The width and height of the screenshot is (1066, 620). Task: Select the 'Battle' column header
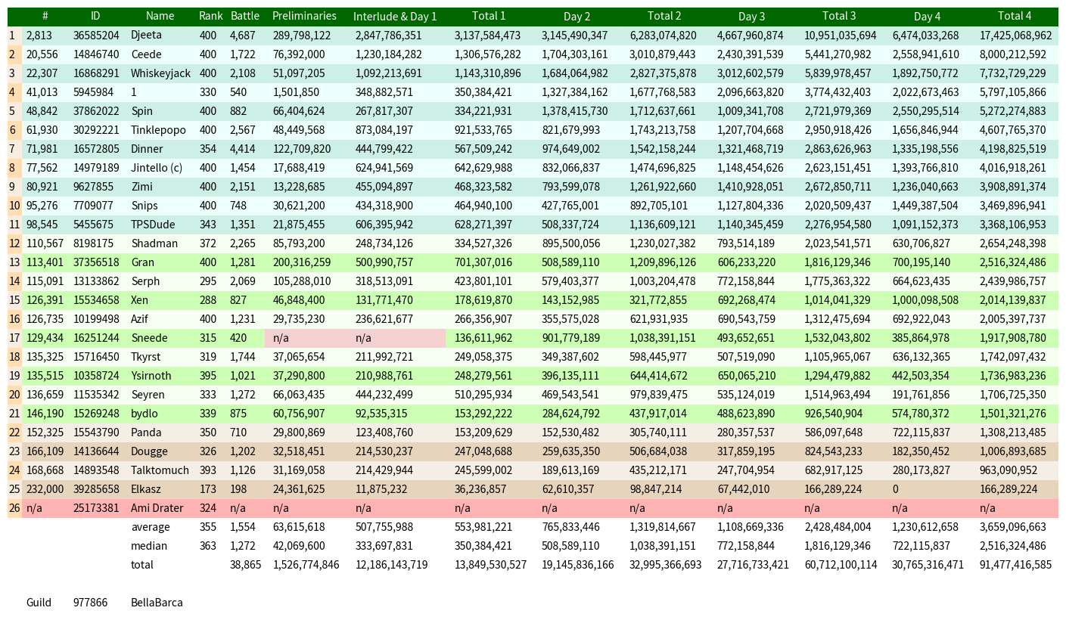pyautogui.click(x=245, y=16)
